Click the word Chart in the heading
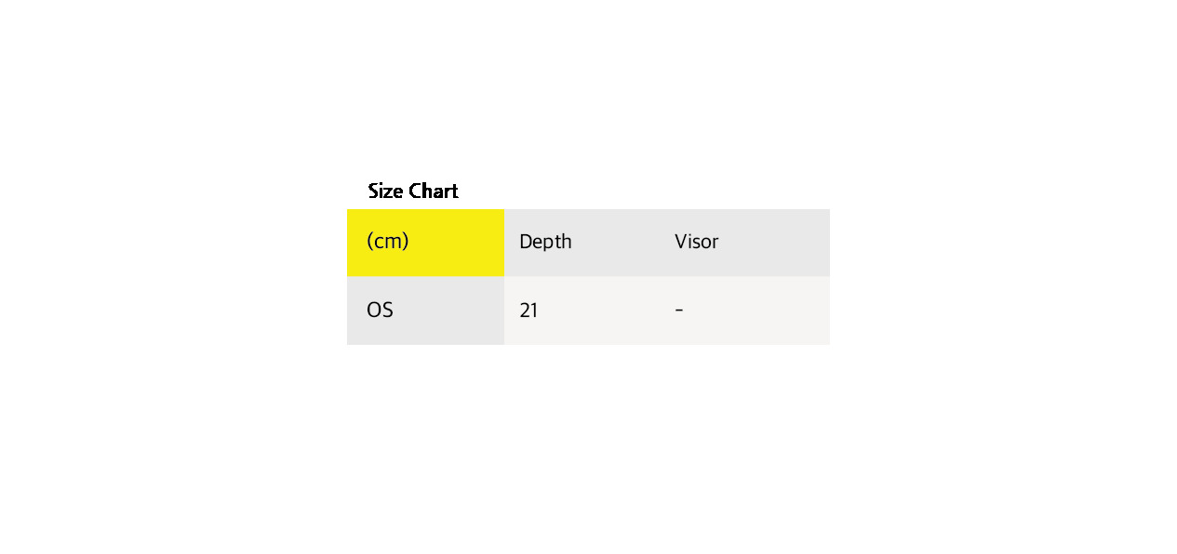Image resolution: width=1177 pixels, height=554 pixels. point(434,191)
